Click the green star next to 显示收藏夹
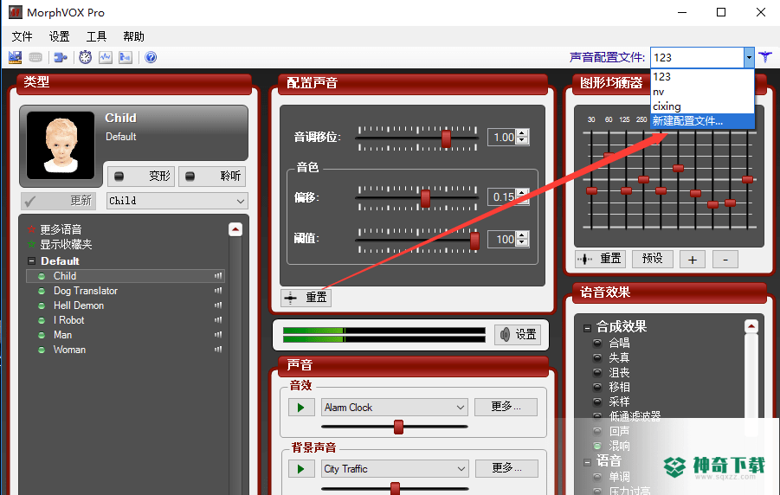The height and width of the screenshot is (495, 780). coord(31,244)
